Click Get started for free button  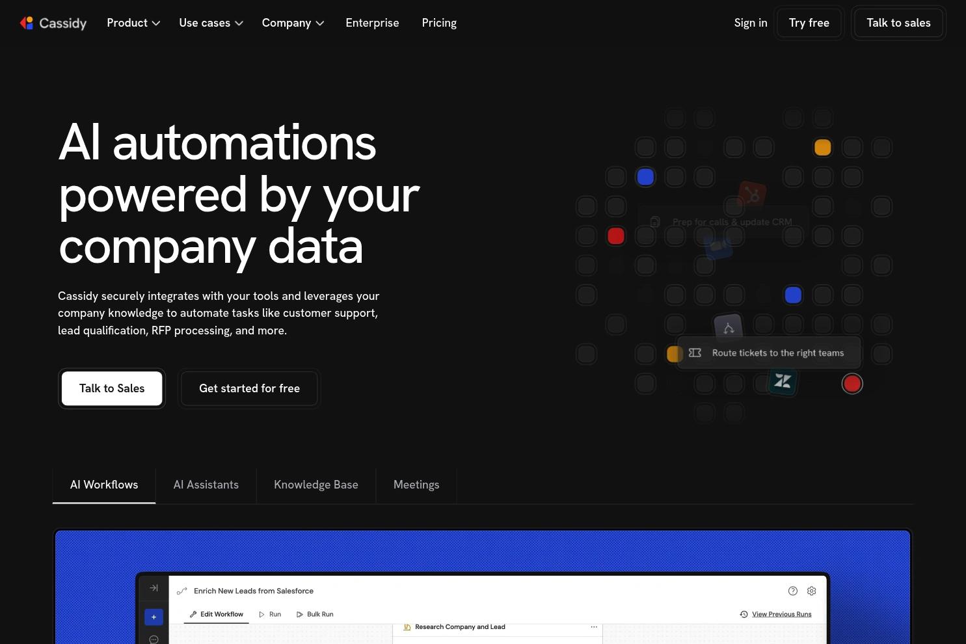coord(250,388)
